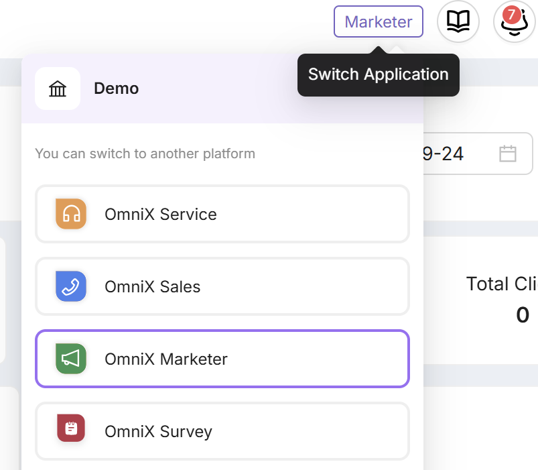Click the Total Cli statistic heading

click(x=501, y=284)
